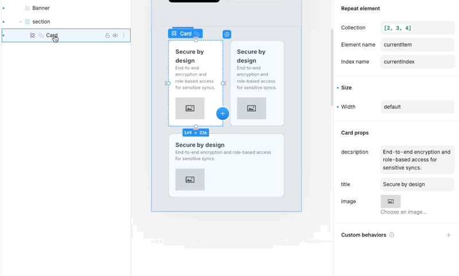Click the title field Secure by design
The image size is (459, 276).
click(417, 184)
